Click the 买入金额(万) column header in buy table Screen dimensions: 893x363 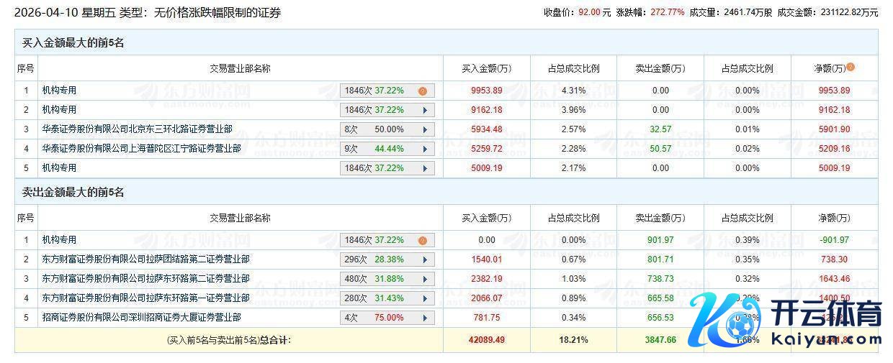[x=487, y=68]
